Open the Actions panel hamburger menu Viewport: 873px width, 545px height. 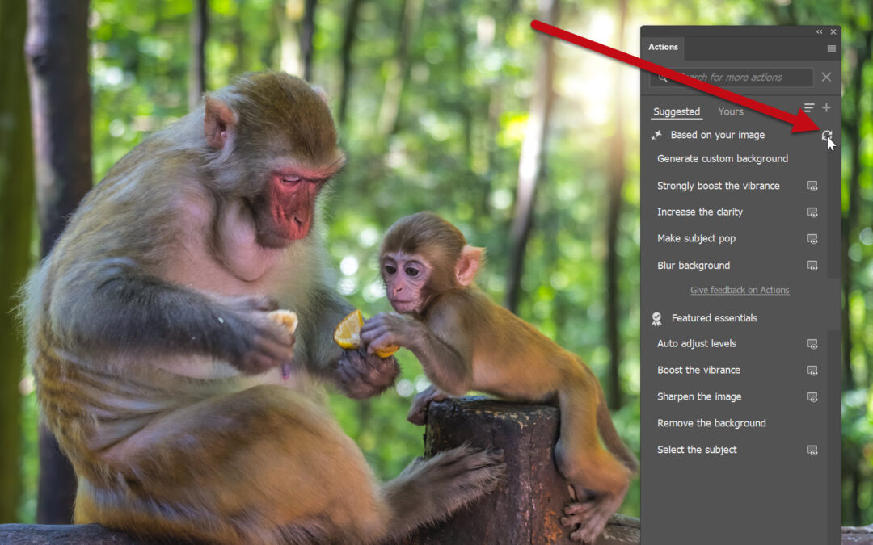click(832, 48)
